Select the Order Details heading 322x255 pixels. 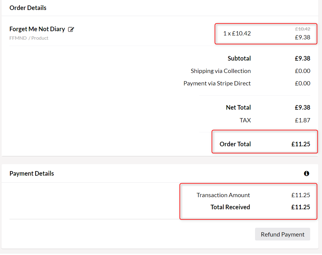(x=28, y=8)
